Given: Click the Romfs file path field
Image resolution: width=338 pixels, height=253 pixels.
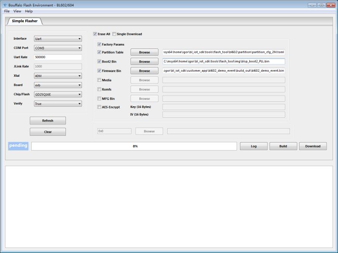Looking at the screenshot, I should pyautogui.click(x=224, y=89).
